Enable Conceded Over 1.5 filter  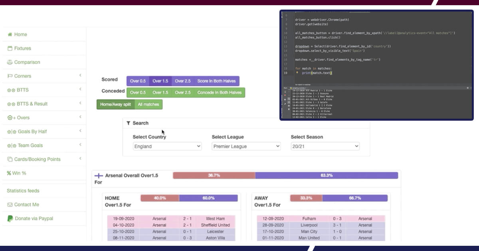(x=160, y=92)
